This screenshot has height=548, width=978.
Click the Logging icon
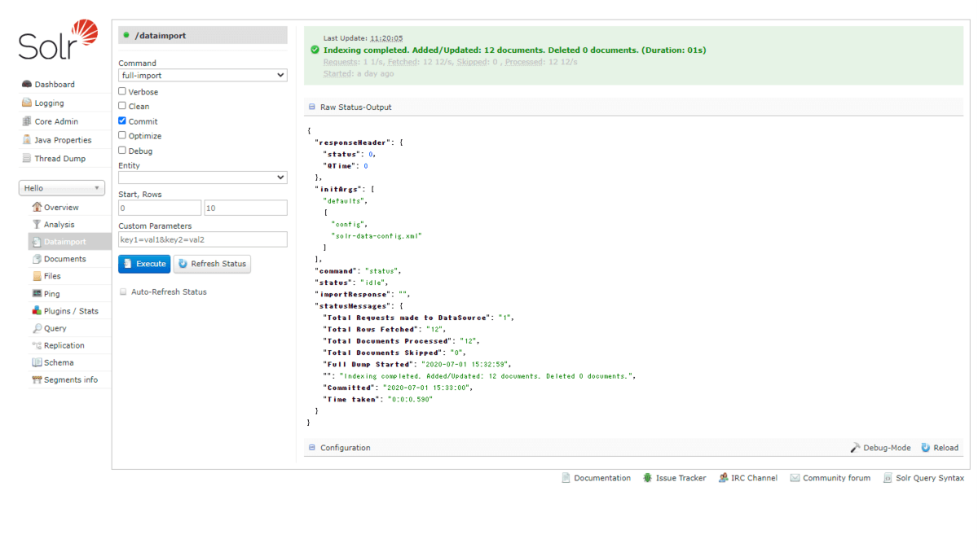tap(27, 103)
